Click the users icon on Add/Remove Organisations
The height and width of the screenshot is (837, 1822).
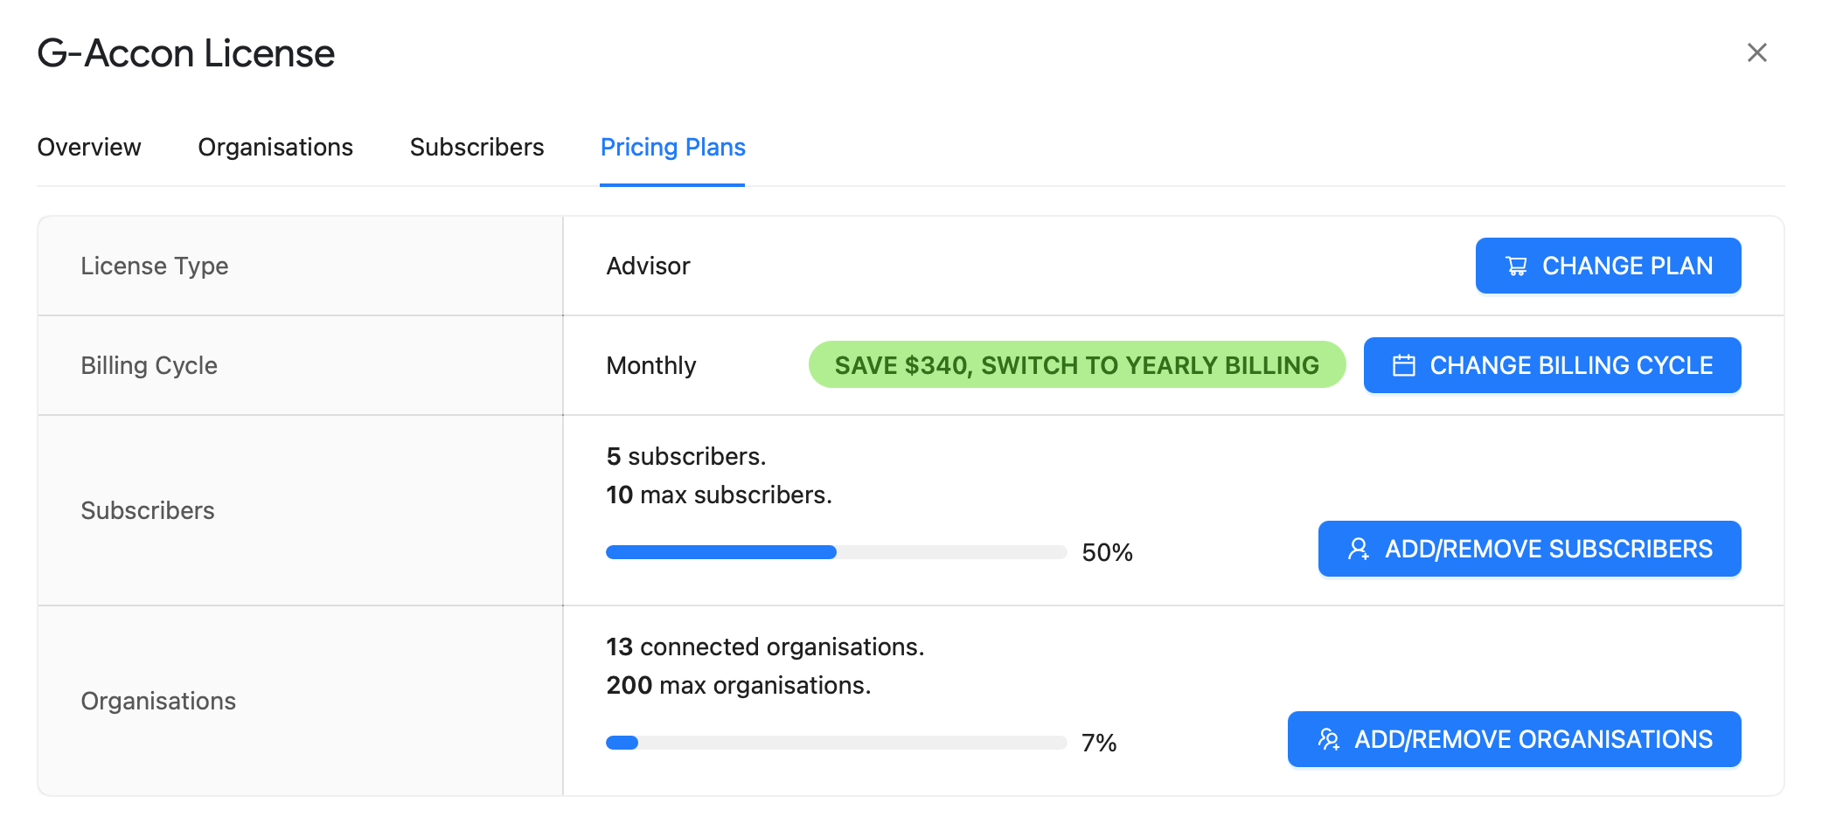[x=1329, y=739]
